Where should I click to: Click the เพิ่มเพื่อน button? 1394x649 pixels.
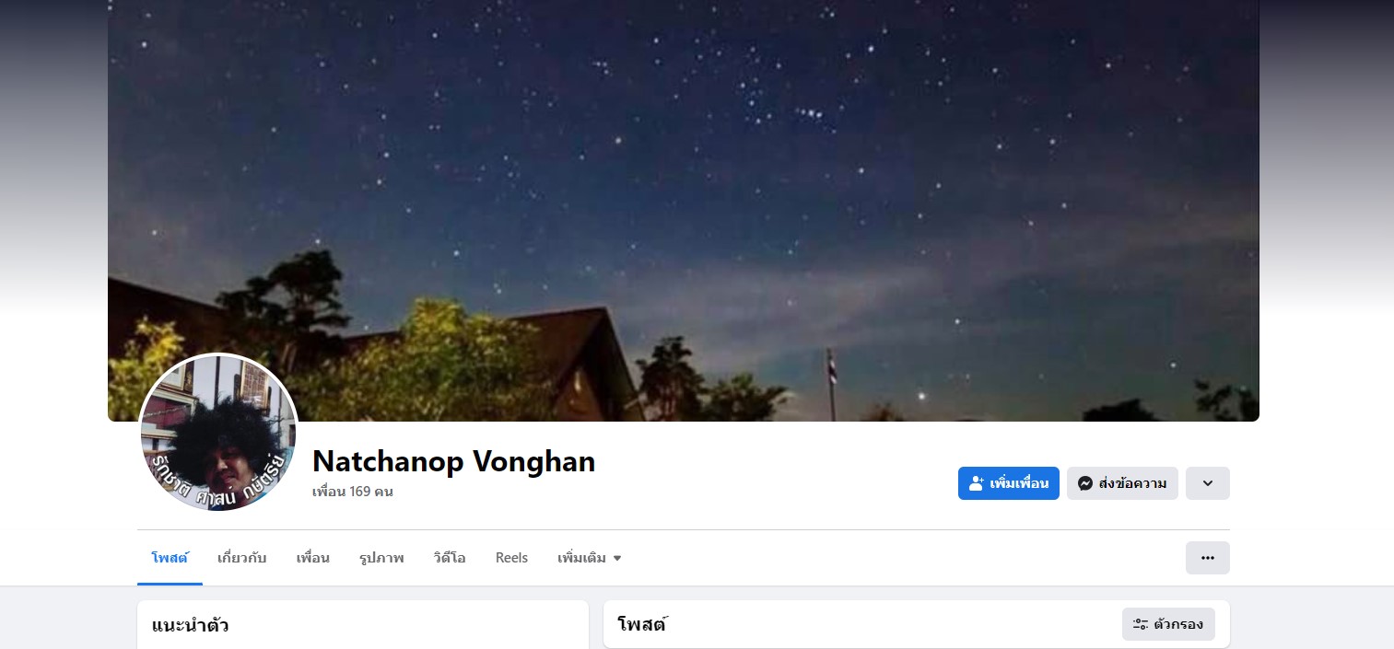click(x=1009, y=483)
